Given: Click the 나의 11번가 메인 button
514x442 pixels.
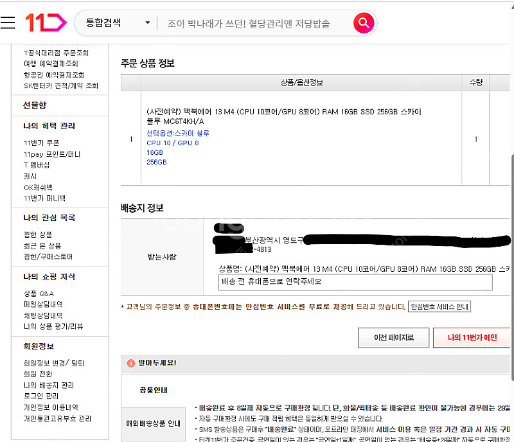Looking at the screenshot, I should [x=472, y=337].
